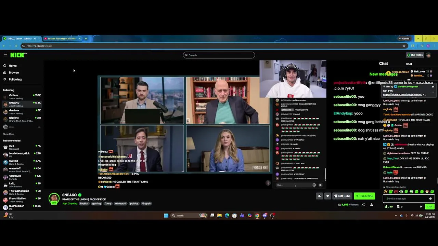Open Syztmz recommended channel

point(22,162)
